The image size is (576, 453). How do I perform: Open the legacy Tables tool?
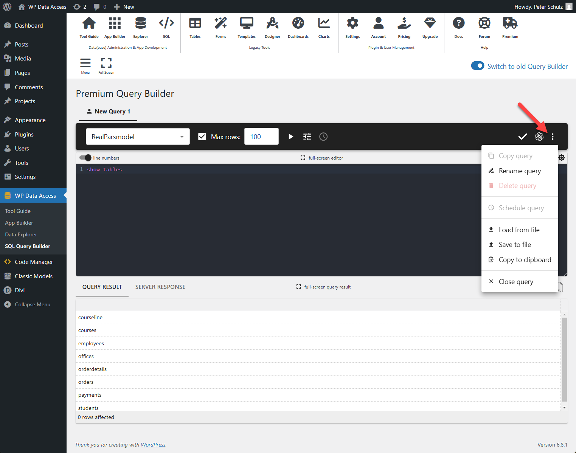pos(195,23)
